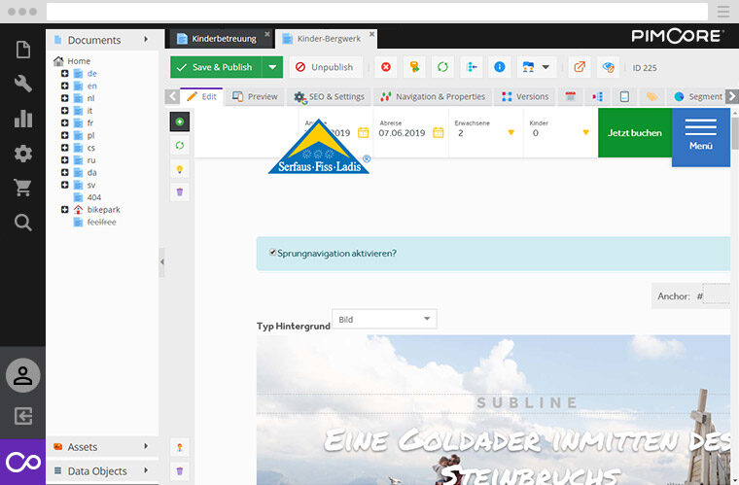Screen dimensions: 739x485
Task: Open the File menu in the left sidebar
Action: coord(22,51)
